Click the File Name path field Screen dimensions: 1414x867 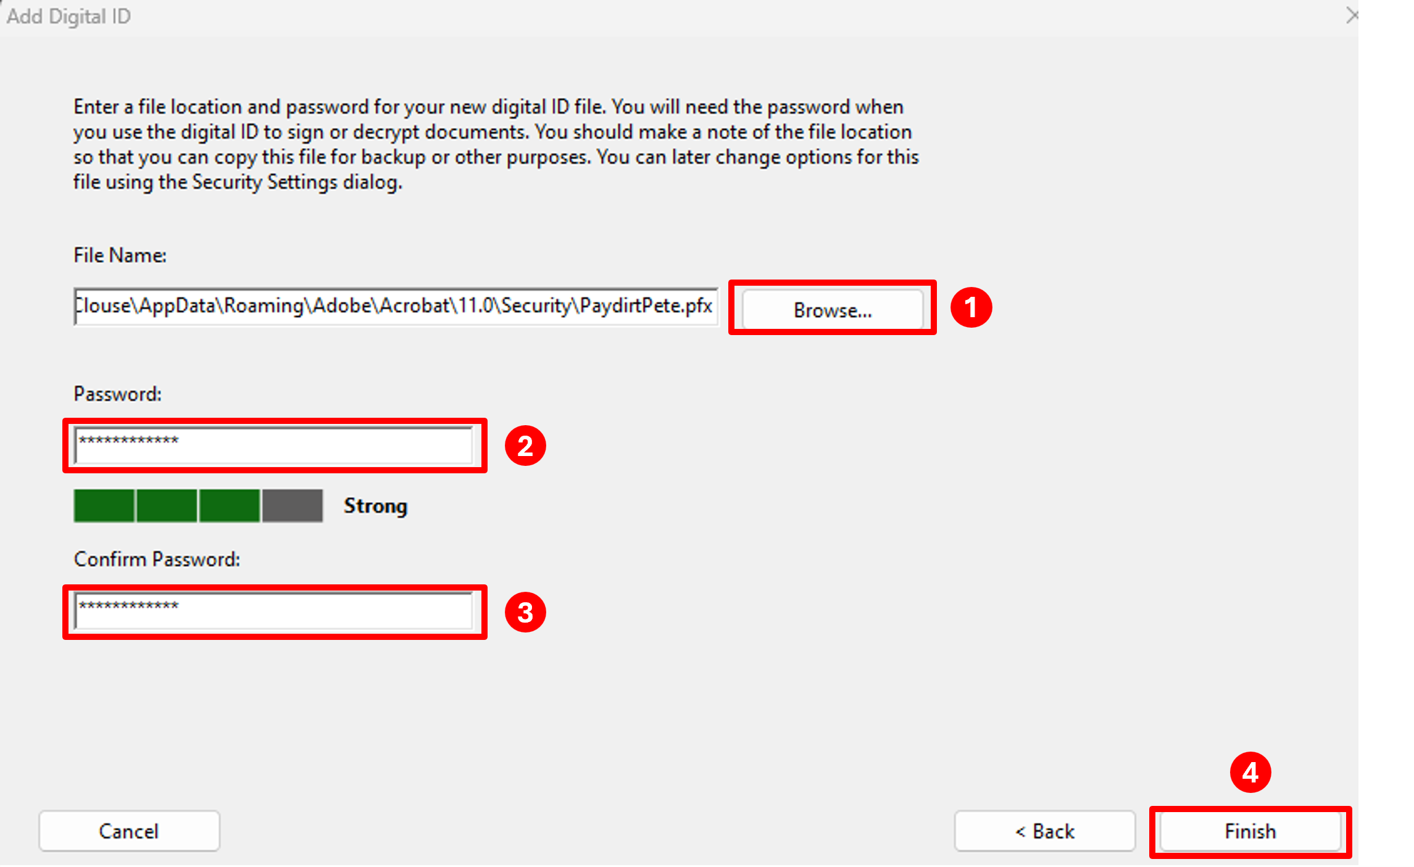(395, 306)
